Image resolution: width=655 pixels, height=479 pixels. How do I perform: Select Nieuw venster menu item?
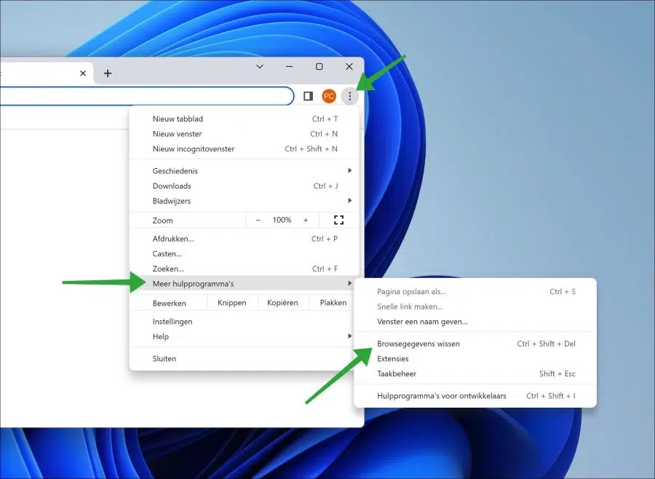(245, 134)
